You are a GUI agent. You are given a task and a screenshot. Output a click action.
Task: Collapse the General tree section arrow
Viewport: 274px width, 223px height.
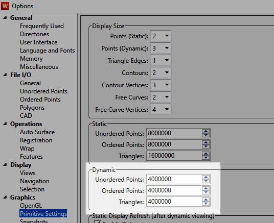pos(5,17)
